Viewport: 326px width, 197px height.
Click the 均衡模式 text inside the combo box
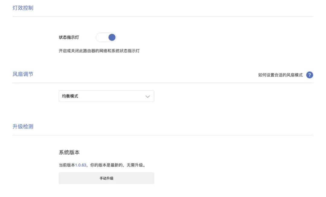click(69, 96)
